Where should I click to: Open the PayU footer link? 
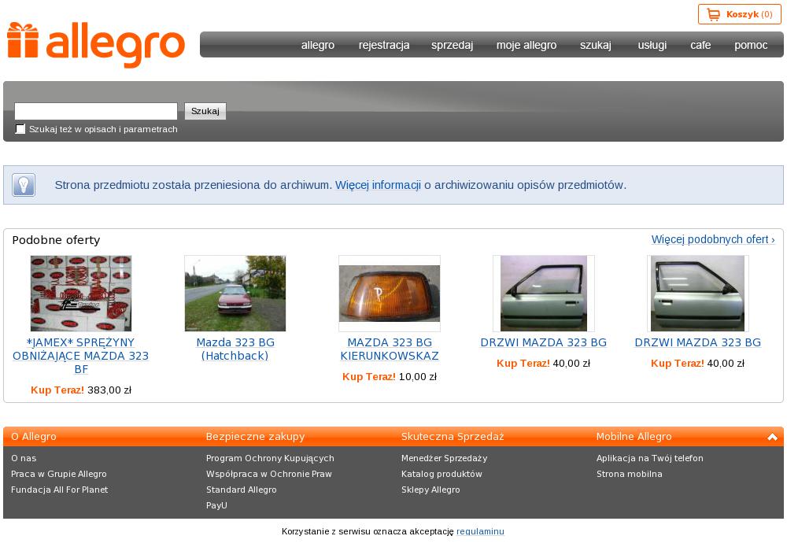click(x=217, y=505)
